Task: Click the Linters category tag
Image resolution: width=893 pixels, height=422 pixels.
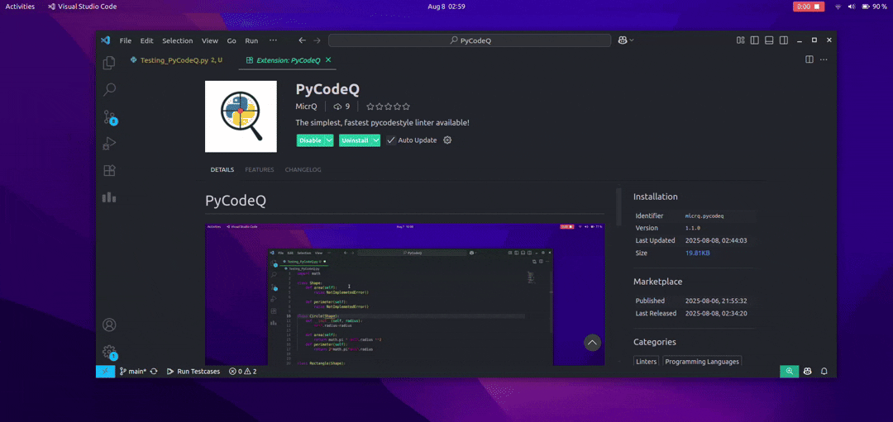Action: [647, 362]
